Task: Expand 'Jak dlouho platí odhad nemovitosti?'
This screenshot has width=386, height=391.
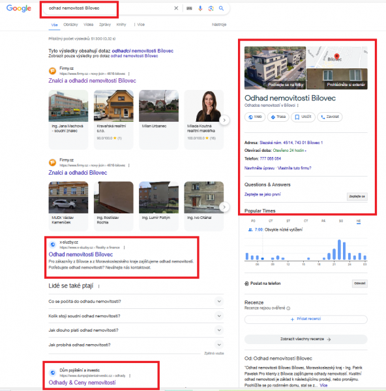Action: 136,330
